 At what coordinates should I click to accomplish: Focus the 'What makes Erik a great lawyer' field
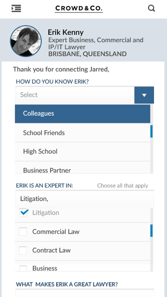point(84,293)
